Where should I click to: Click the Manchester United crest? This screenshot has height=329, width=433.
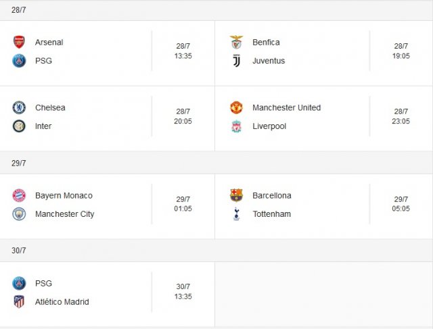[x=236, y=107]
